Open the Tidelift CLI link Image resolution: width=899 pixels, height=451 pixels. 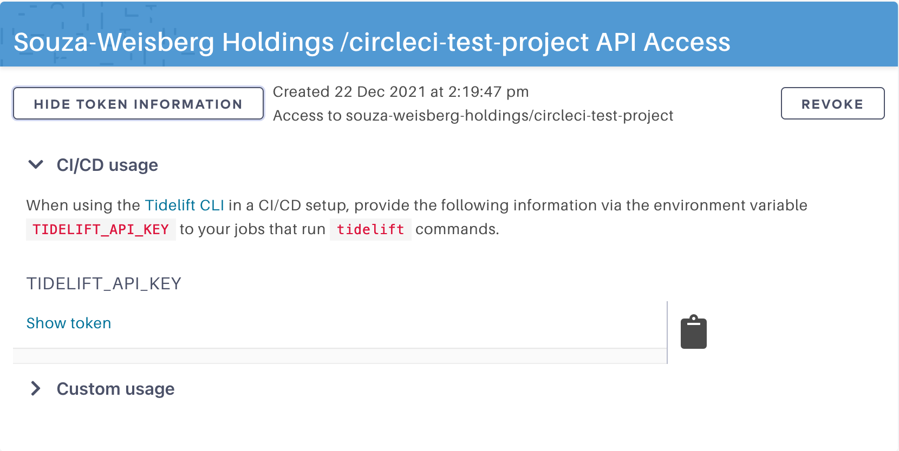tap(184, 205)
